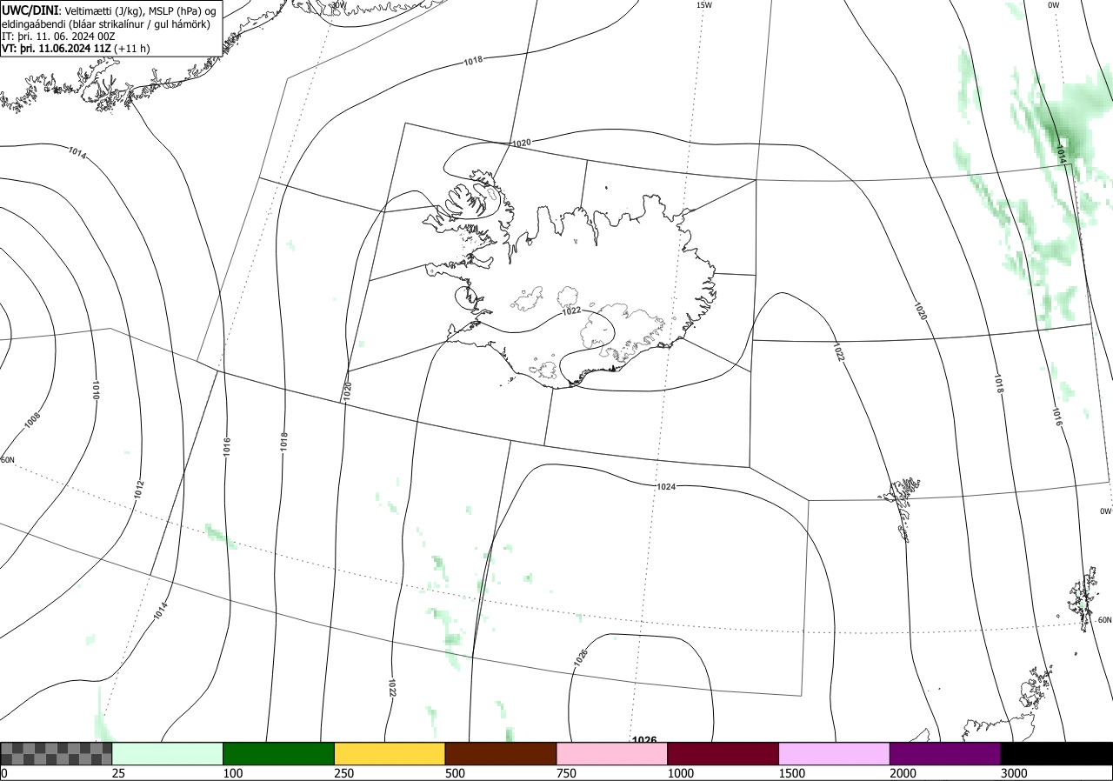
Task: Select the brown 500–750 legend swatch
Action: click(501, 753)
